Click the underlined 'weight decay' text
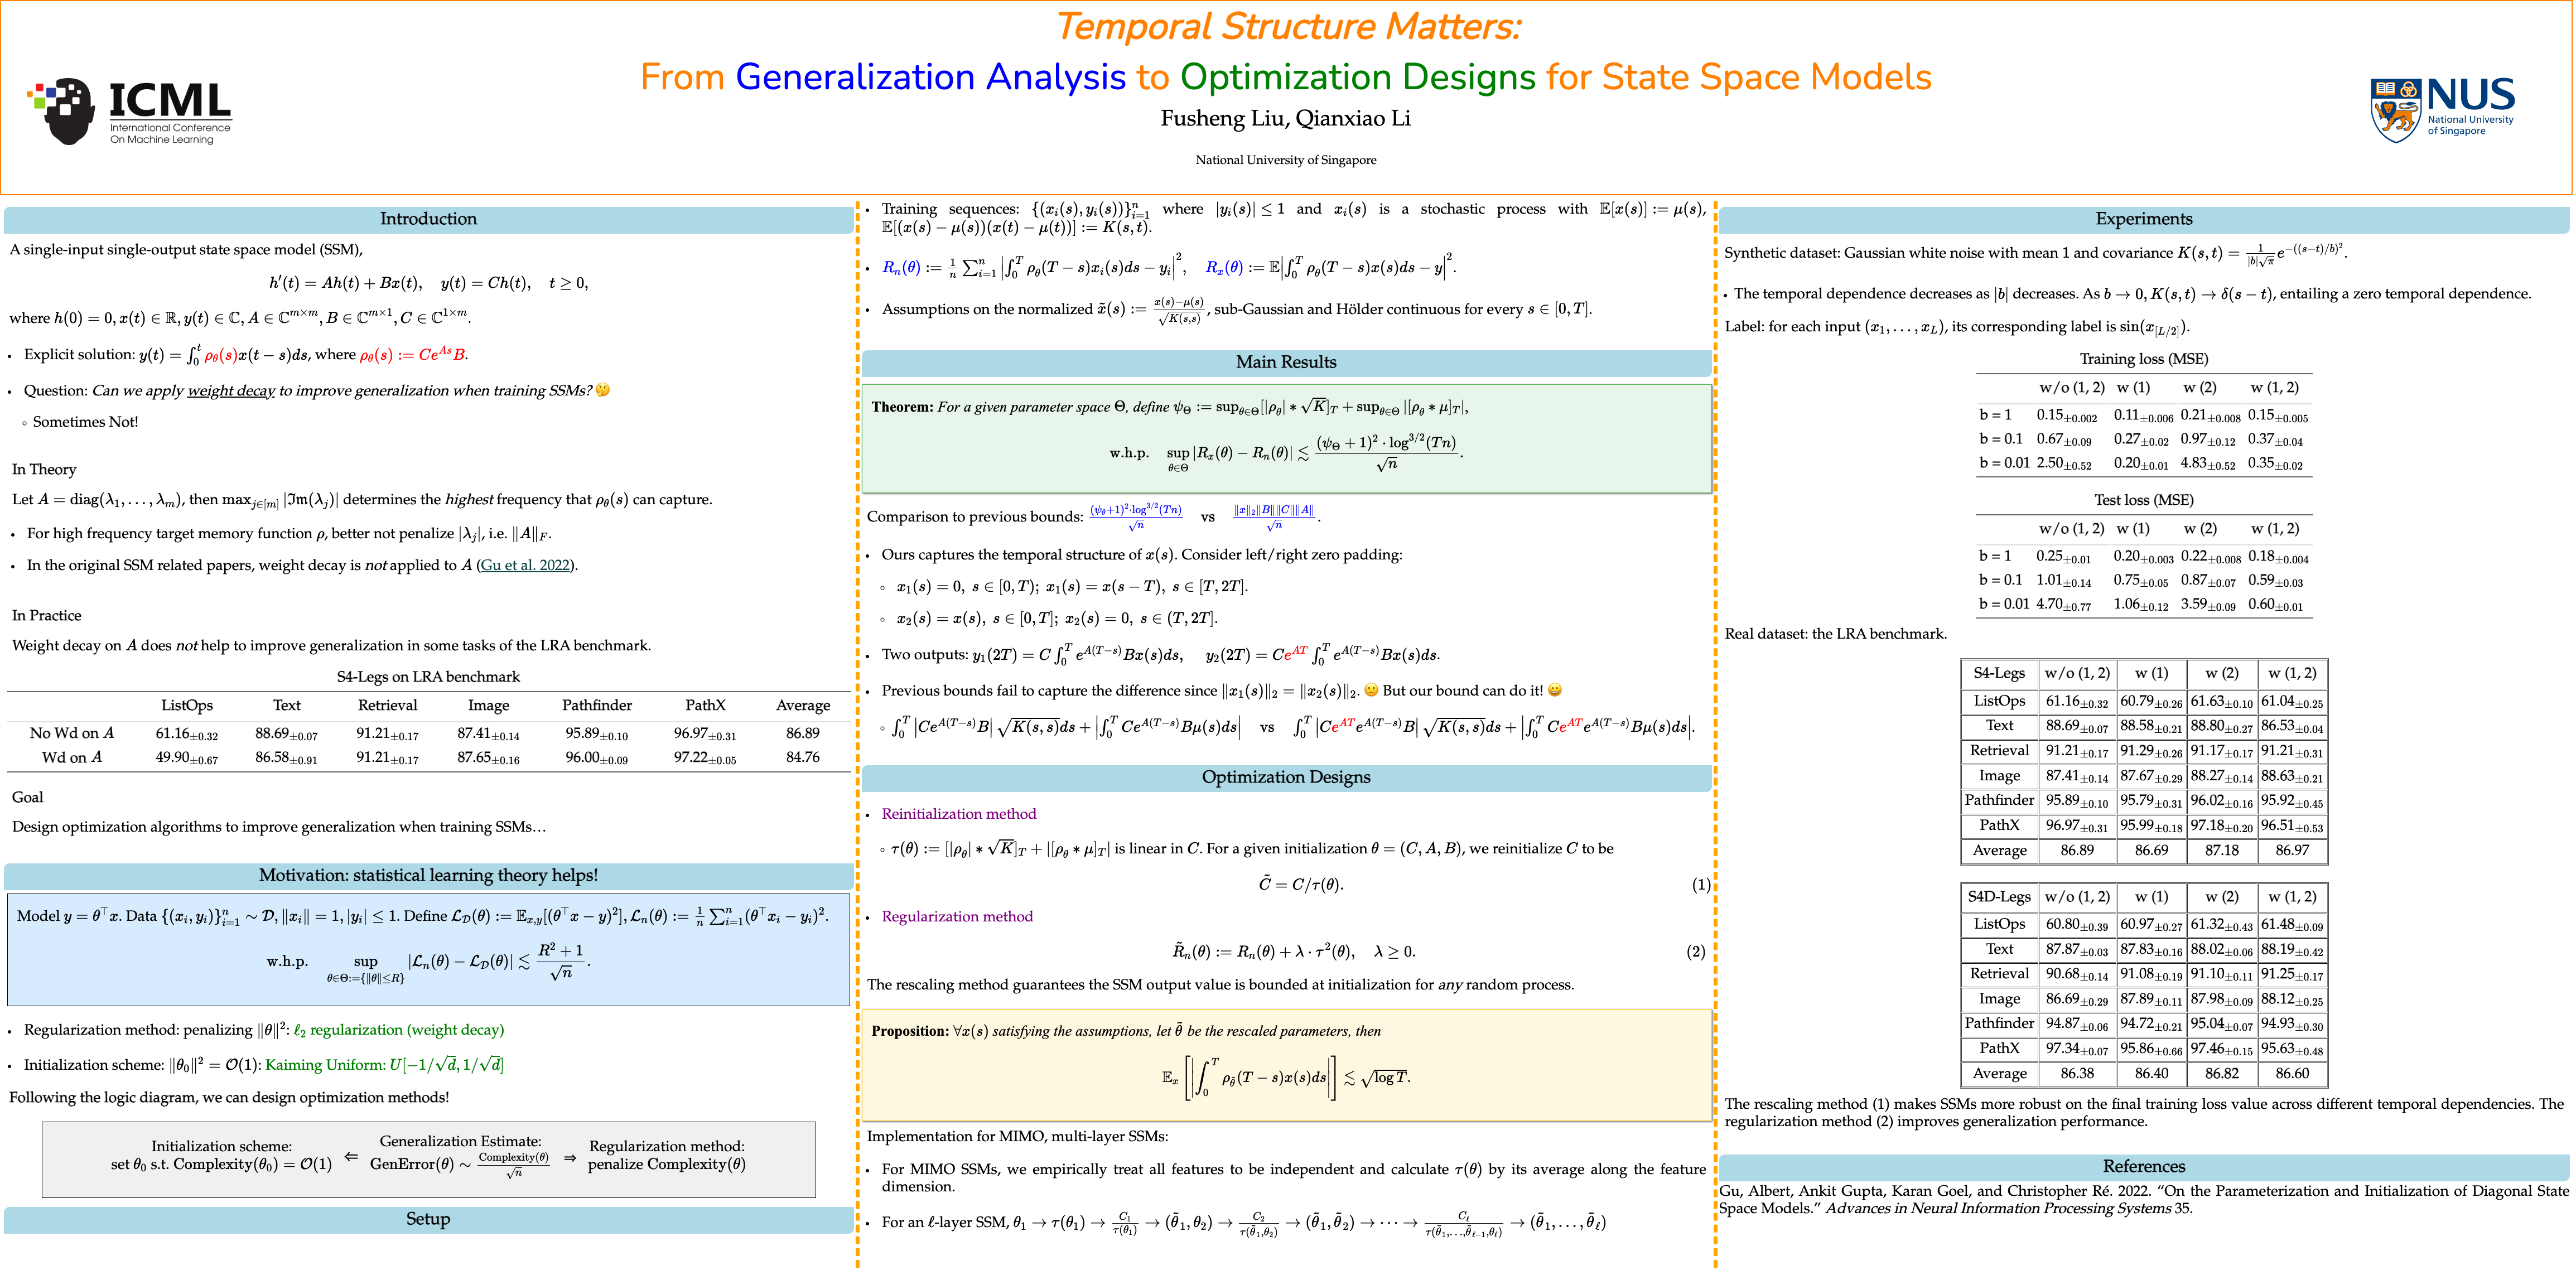Image resolution: width=2576 pixels, height=1275 pixels. click(231, 390)
